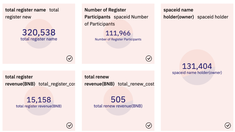This screenshot has width=235, height=132.
Task: Click 'total renew revenue(BNB)' label under 505
Action: 118,106
